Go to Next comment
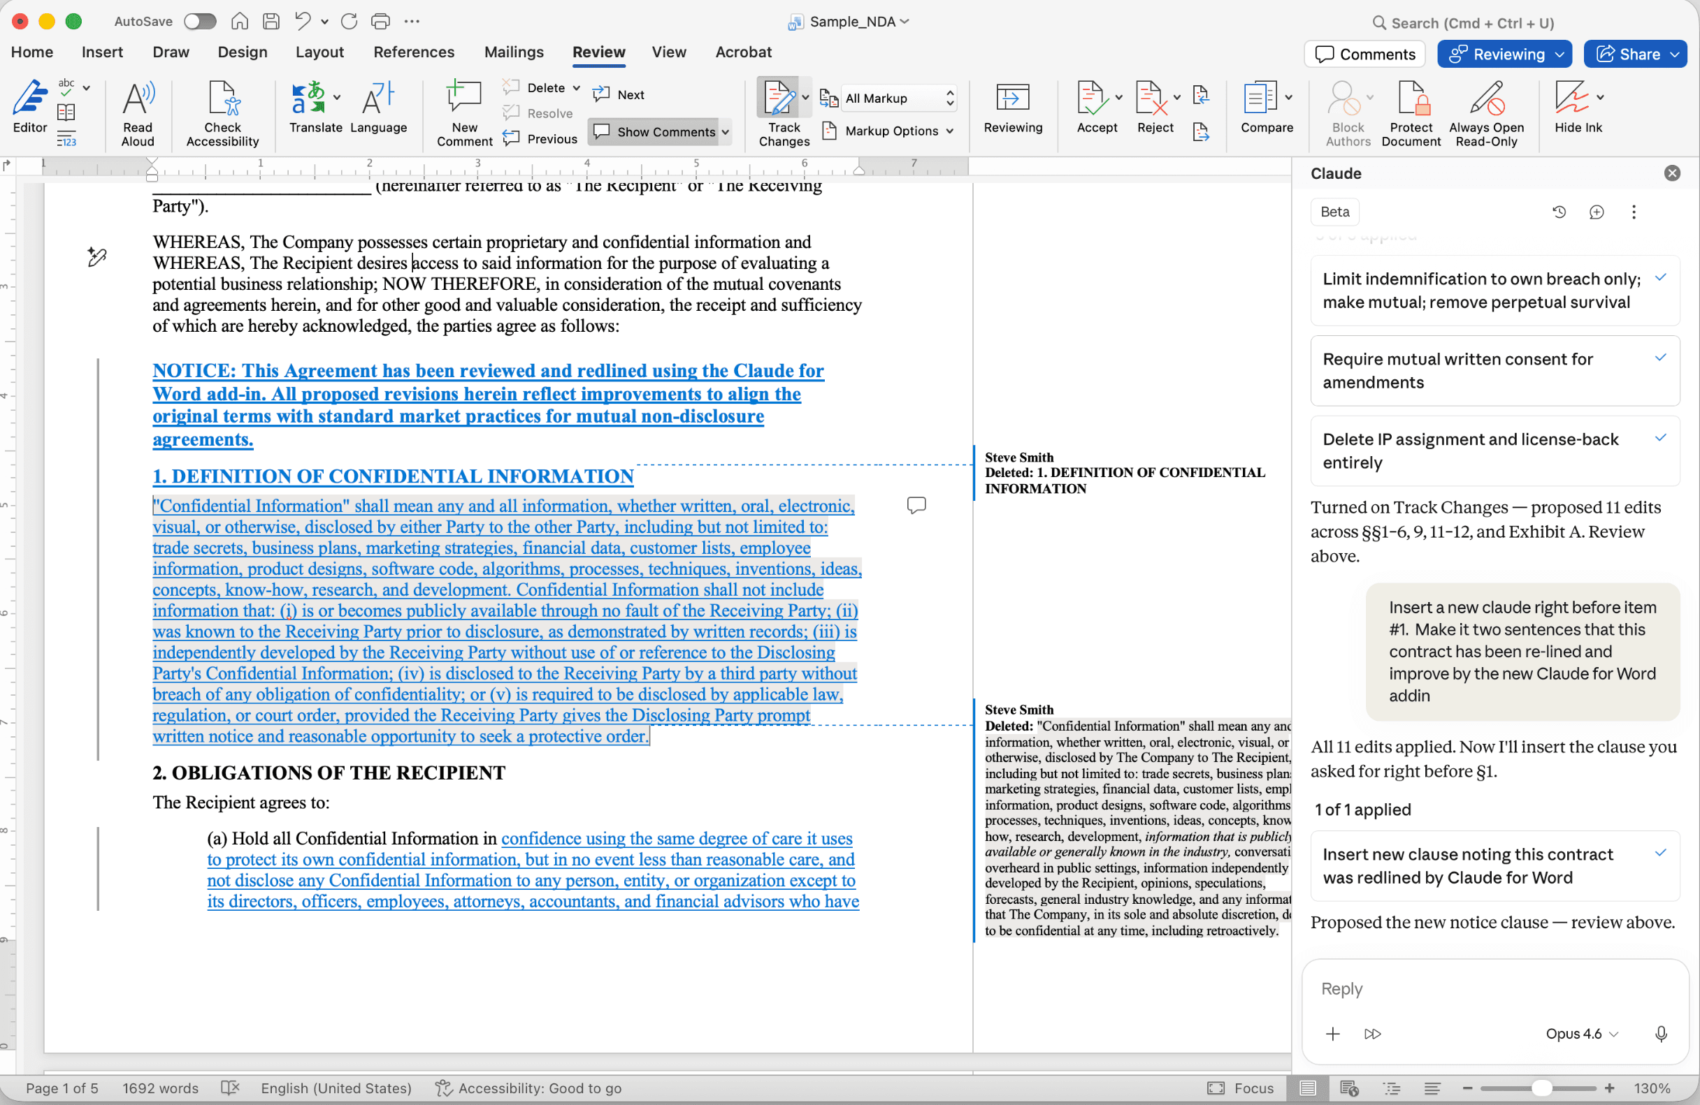Viewport: 1700px width, 1105px height. (619, 94)
